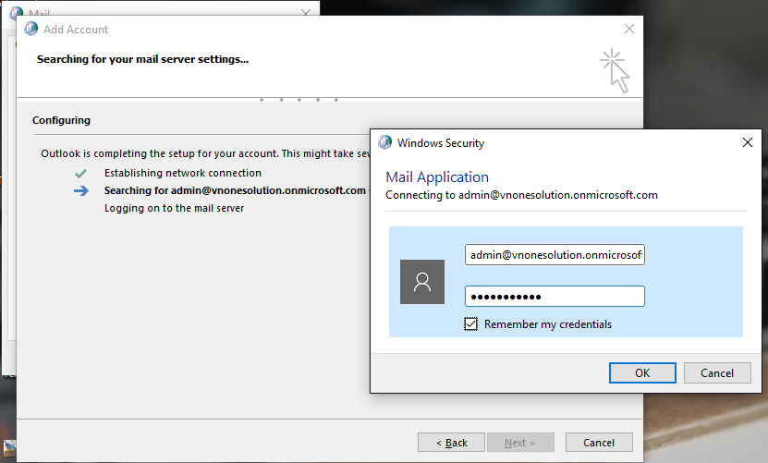Viewport: 768px width, 463px height.
Task: Click the animated progress dots indicator
Action: [x=299, y=99]
